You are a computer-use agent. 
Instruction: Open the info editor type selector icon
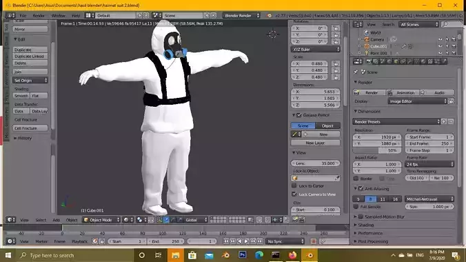click(10, 15)
